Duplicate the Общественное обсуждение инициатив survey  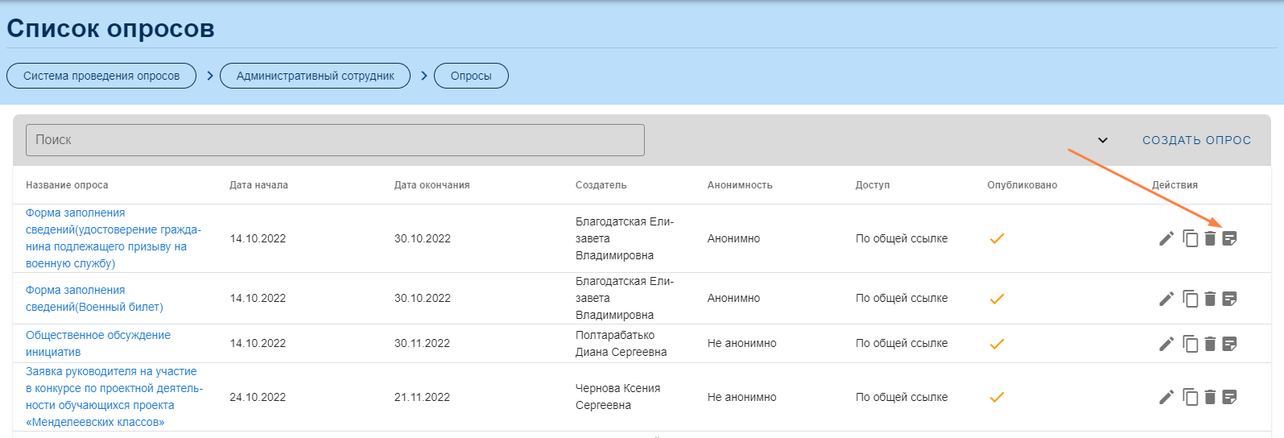click(1190, 344)
